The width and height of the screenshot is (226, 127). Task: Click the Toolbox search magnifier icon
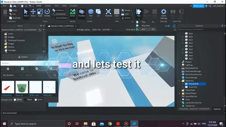tap(55, 75)
